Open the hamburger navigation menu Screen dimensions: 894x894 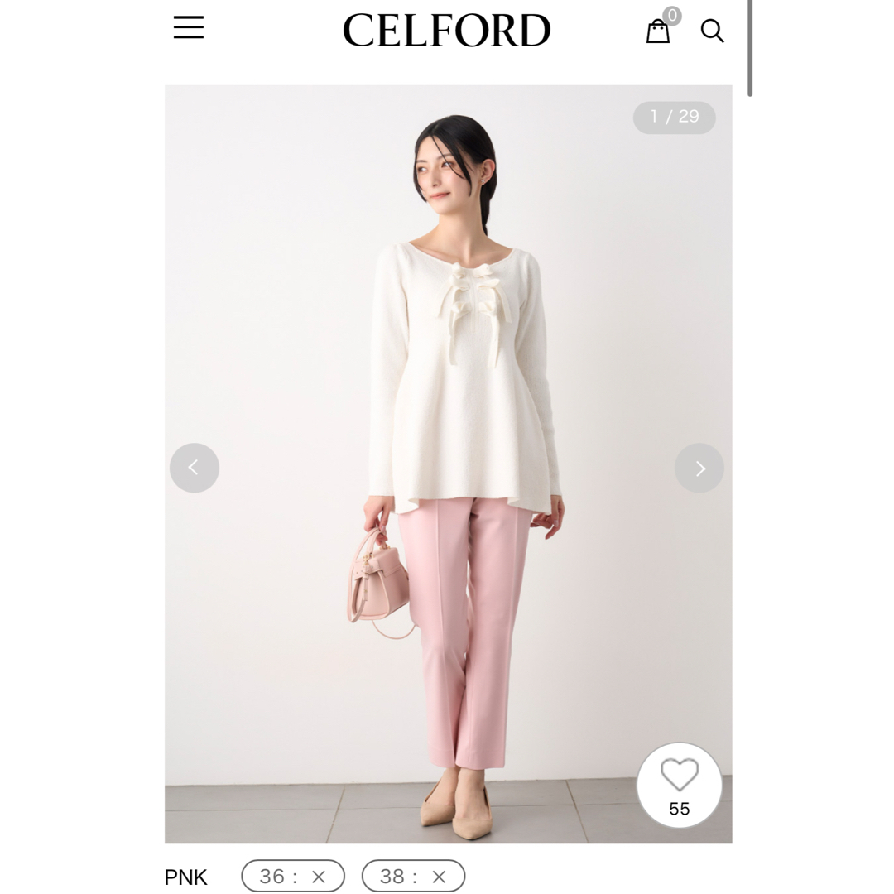(189, 27)
